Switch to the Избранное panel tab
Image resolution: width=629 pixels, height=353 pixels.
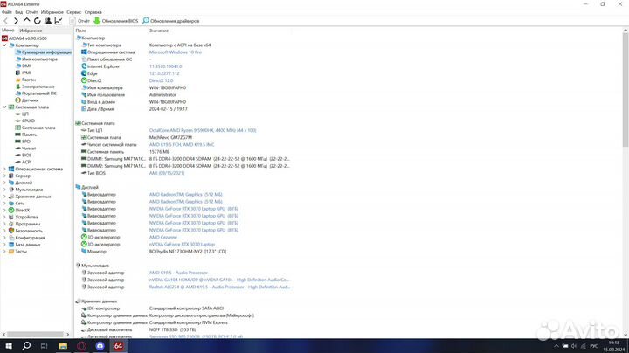pyautogui.click(x=31, y=31)
